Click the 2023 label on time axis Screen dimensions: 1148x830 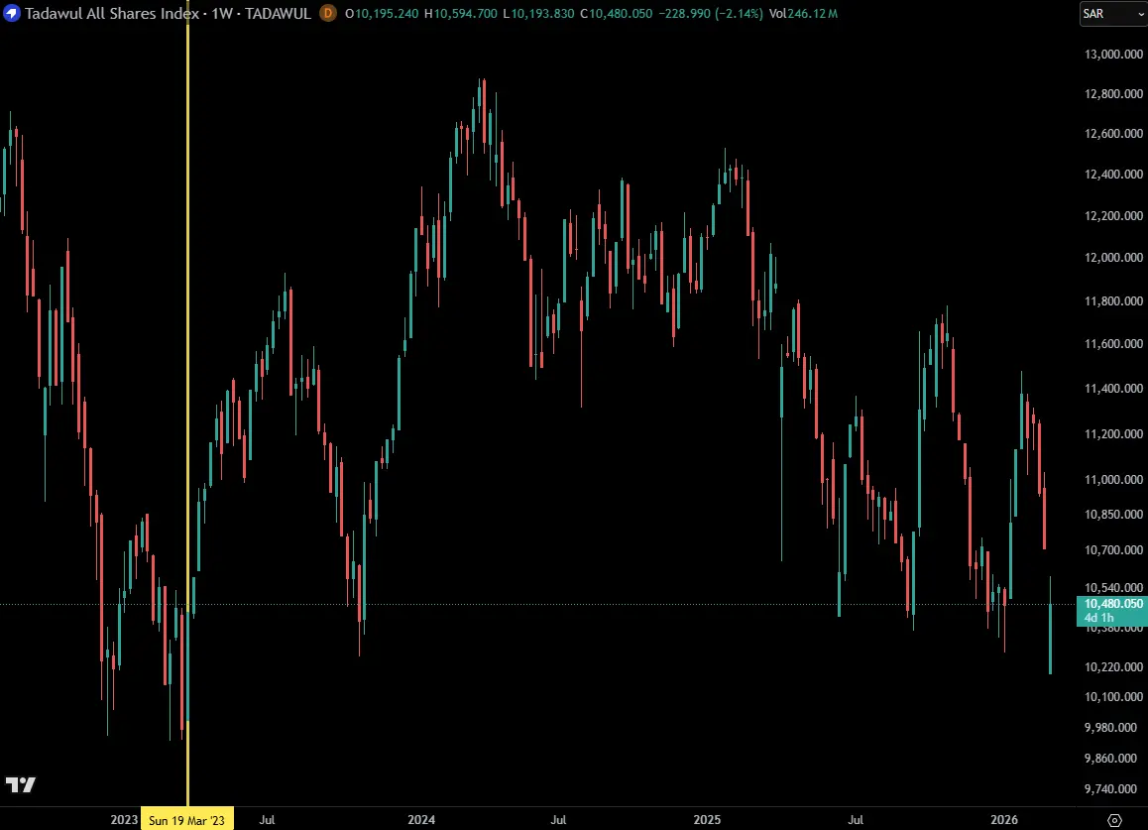tap(124, 820)
